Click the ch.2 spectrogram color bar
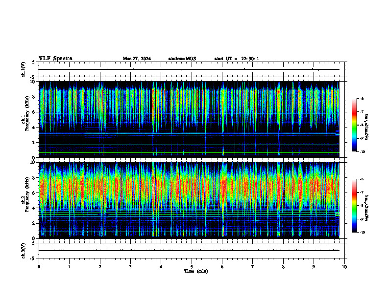The height and width of the screenshot is (299, 388). (x=355, y=206)
